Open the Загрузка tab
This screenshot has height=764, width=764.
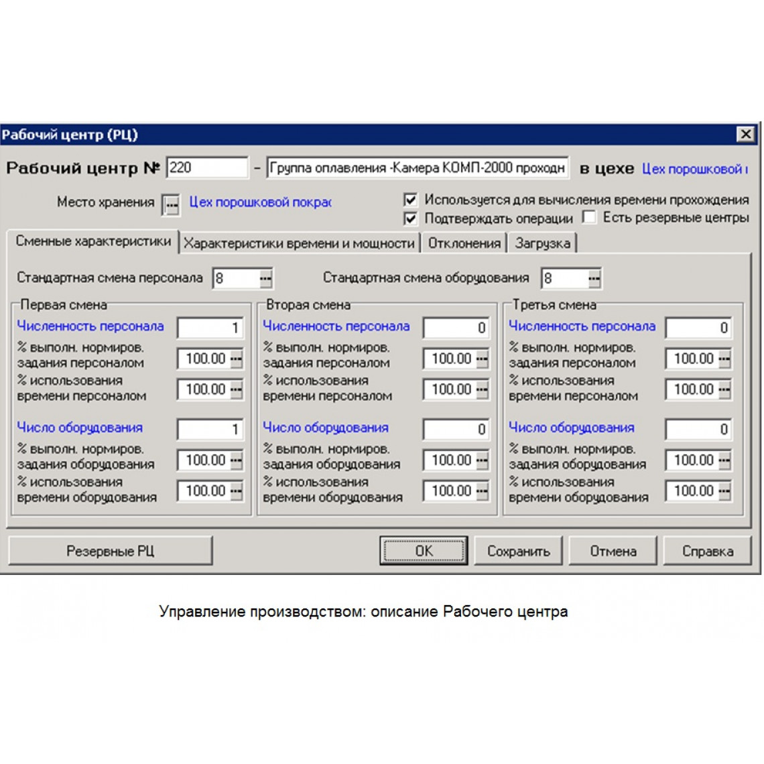coord(542,243)
